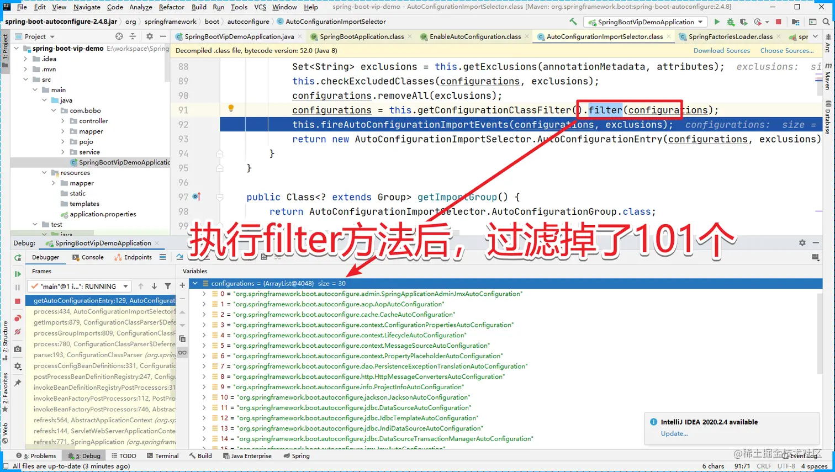Open thread selector "main"@1 RUNNING dropdown
Image resolution: width=835 pixels, height=472 pixels.
(79, 286)
